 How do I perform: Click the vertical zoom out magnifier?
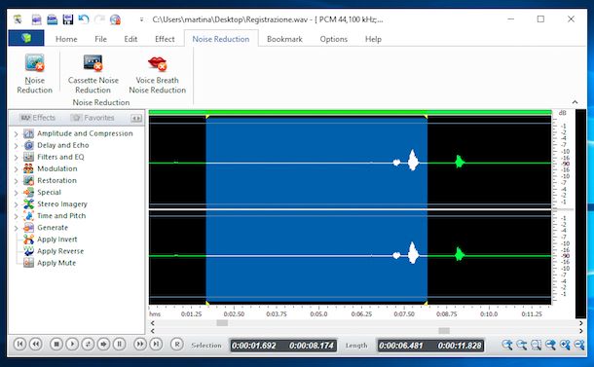pos(578,345)
